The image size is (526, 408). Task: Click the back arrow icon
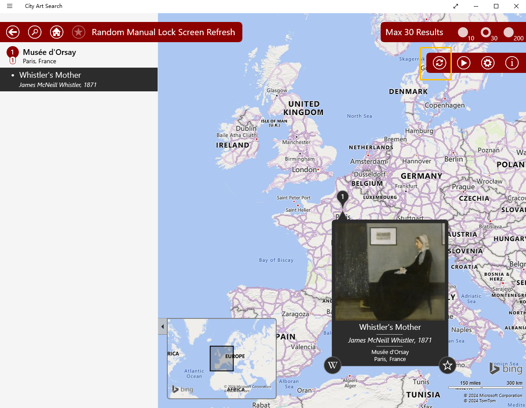13,32
